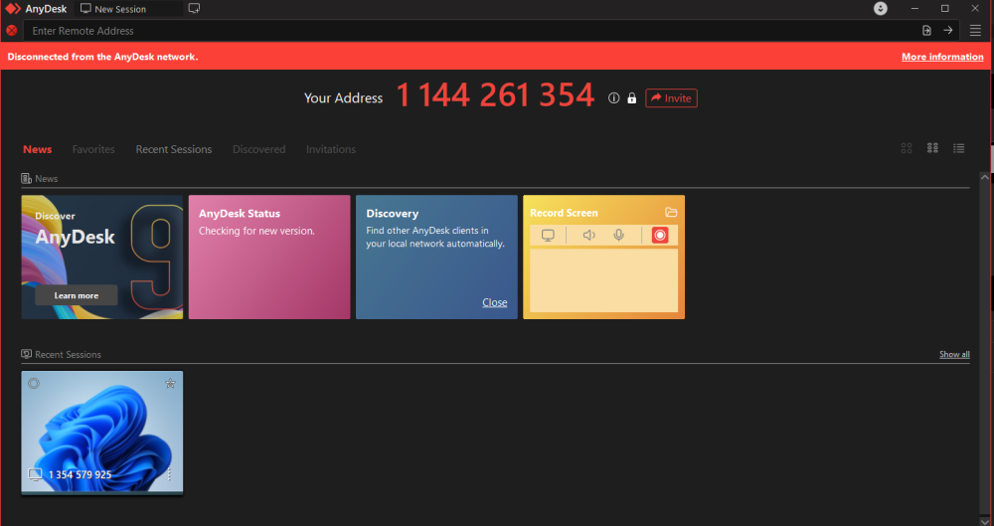994x526 pixels.
Task: Click the lock icon beside your address
Action: 631,98
